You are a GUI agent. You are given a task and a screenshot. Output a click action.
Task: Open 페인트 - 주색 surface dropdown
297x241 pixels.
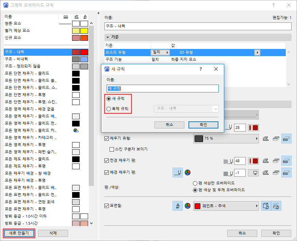click(226, 206)
